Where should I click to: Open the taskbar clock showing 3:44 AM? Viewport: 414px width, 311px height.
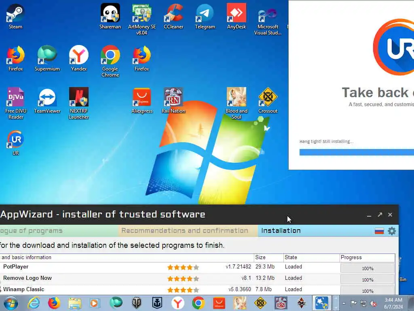coord(393,303)
